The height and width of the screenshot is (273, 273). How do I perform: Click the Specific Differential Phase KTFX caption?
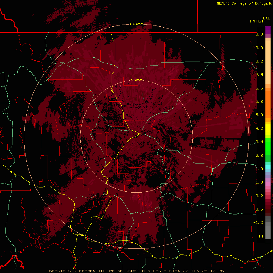tap(136, 271)
